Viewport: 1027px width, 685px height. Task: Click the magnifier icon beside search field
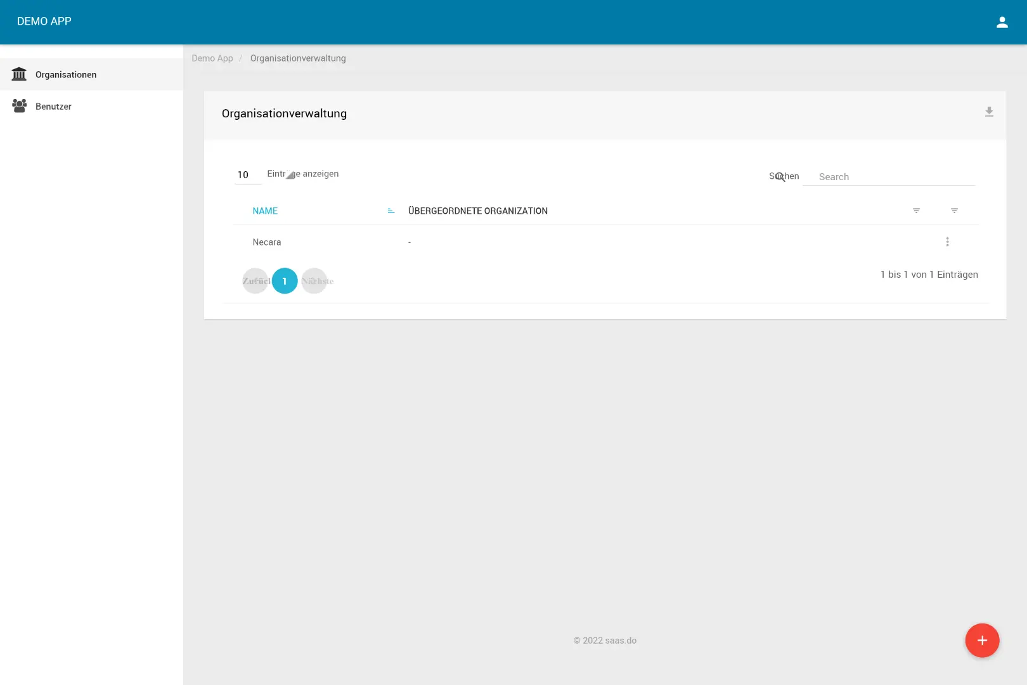[780, 177]
